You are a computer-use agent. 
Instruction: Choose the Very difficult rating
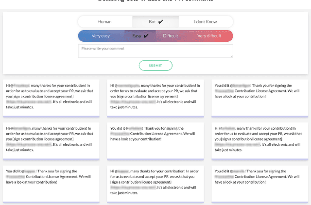point(209,36)
